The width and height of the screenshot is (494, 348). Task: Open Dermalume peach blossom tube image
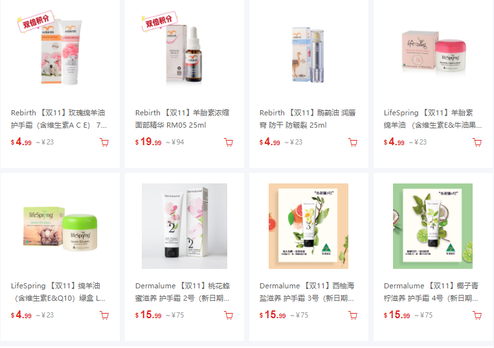tap(185, 226)
